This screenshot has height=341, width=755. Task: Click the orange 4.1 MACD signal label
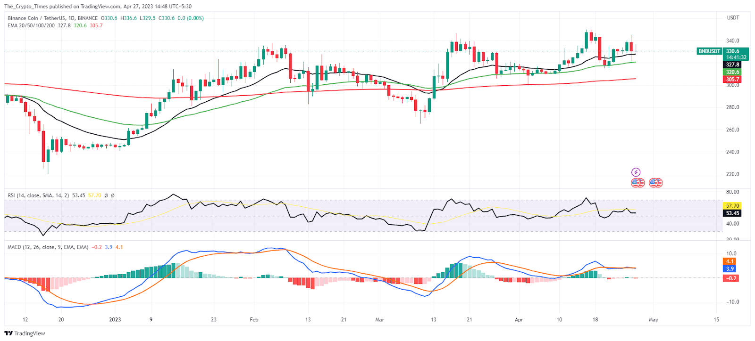point(730,261)
